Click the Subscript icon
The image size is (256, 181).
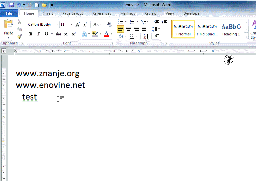66,34
